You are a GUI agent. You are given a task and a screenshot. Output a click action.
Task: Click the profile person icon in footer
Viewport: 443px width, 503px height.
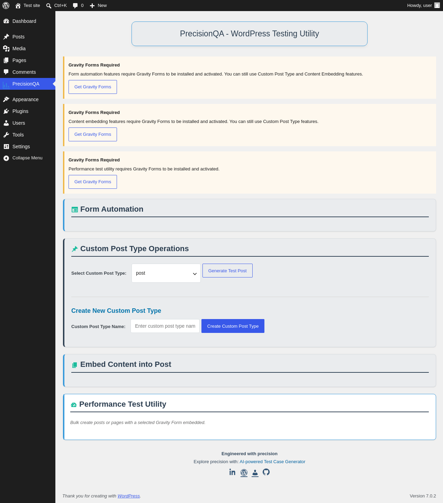(255, 473)
